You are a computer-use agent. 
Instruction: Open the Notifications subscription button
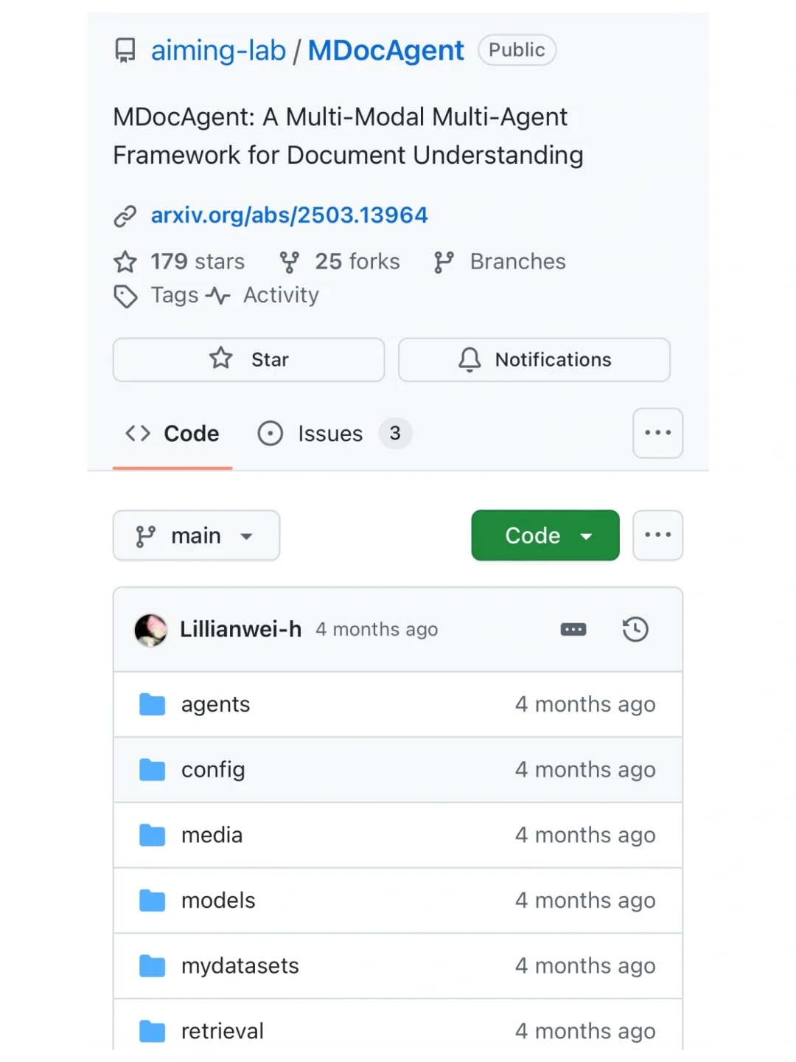[x=534, y=360]
